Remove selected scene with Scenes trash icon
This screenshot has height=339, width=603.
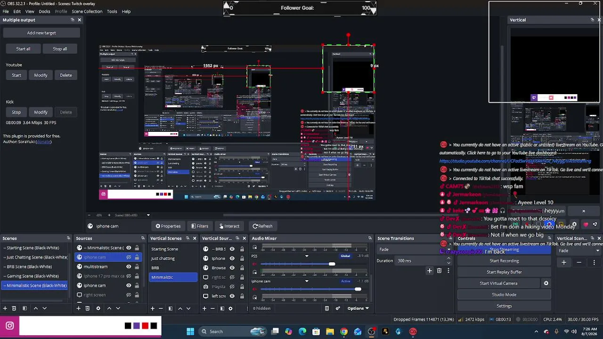[x=14, y=308]
